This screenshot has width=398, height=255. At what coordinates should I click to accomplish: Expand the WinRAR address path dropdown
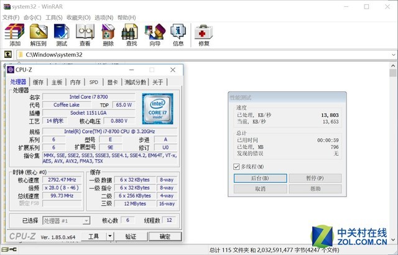(x=393, y=55)
